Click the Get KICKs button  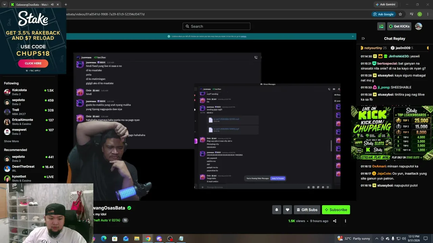click(x=399, y=26)
